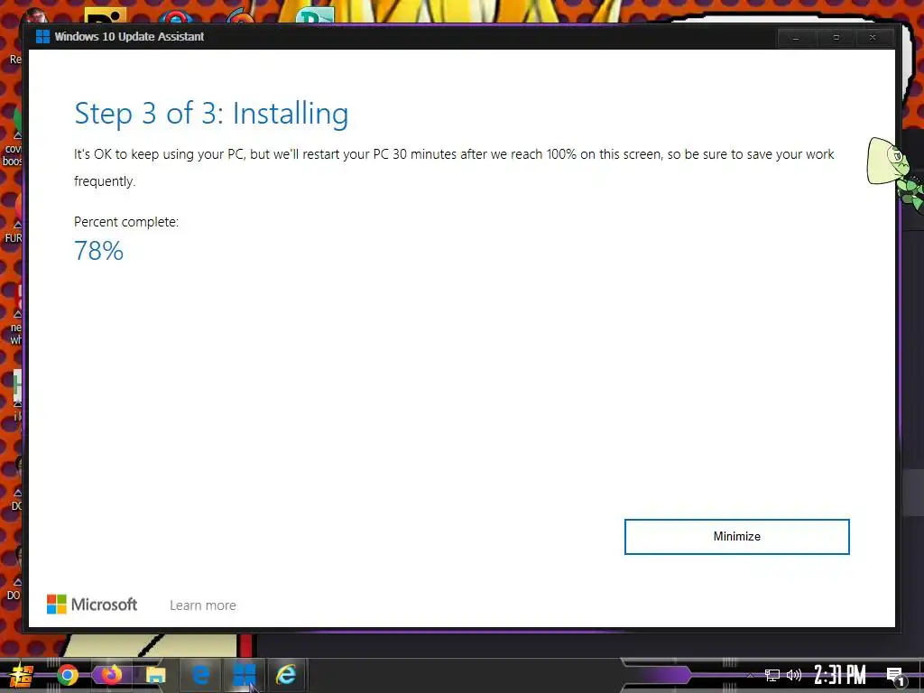Click the 78% percent complete value
Image resolution: width=924 pixels, height=693 pixels.
(x=99, y=251)
